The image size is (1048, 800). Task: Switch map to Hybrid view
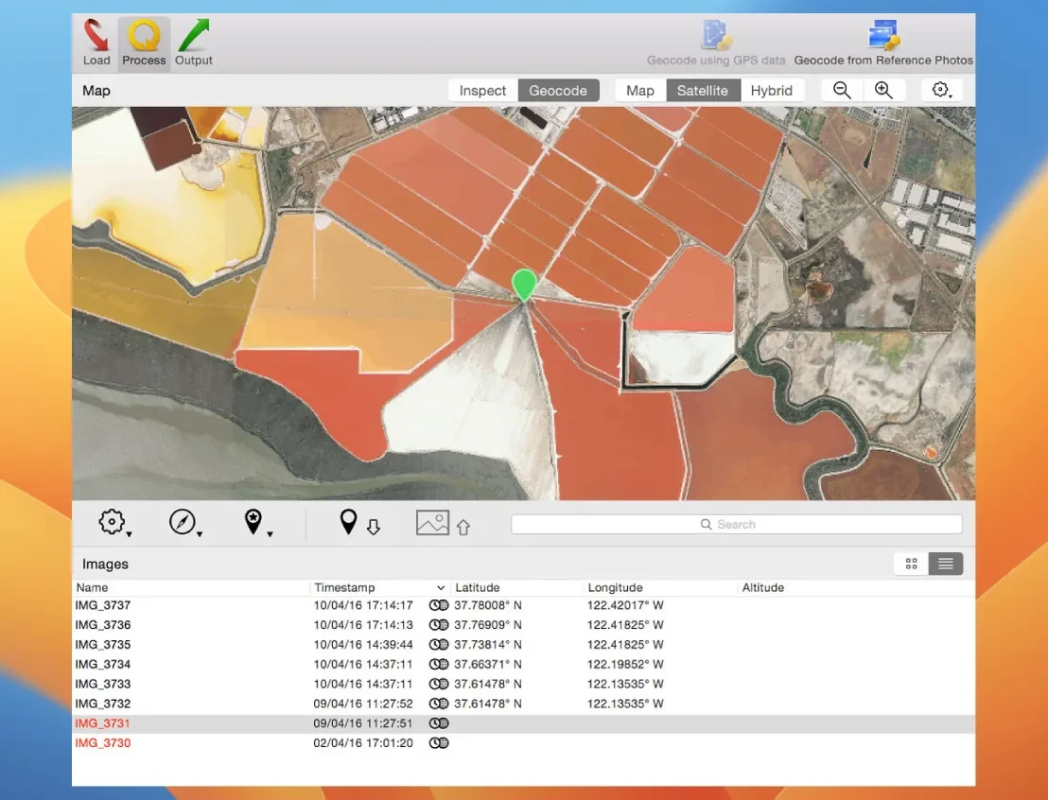pos(771,91)
